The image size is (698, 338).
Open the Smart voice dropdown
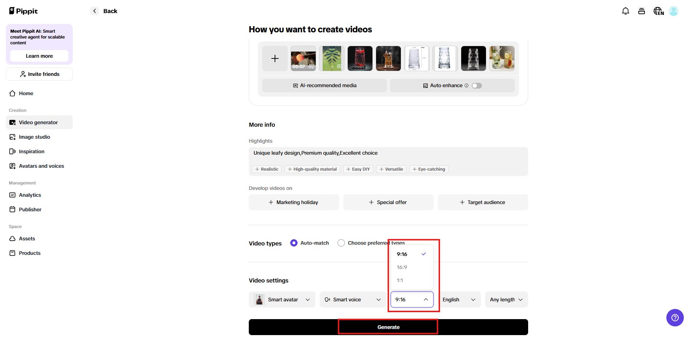click(352, 300)
